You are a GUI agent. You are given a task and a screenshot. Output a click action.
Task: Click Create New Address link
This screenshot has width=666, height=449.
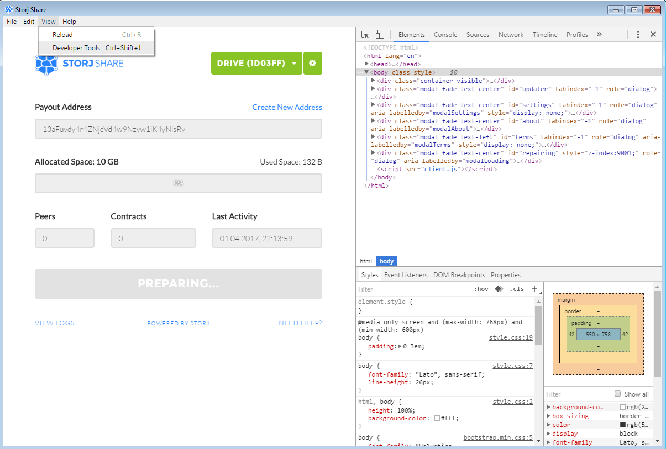click(287, 107)
